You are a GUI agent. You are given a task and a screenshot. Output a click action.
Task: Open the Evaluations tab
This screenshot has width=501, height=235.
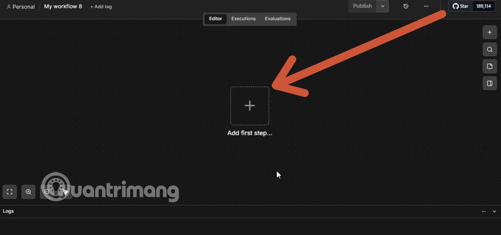click(x=277, y=19)
